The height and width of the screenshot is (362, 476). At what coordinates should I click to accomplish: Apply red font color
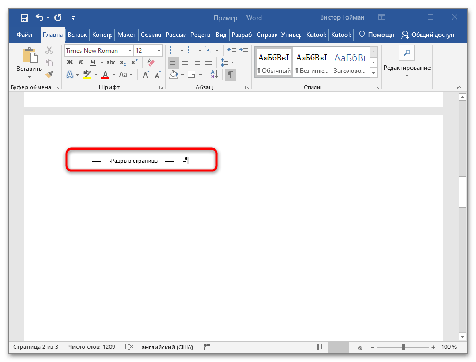click(x=105, y=75)
